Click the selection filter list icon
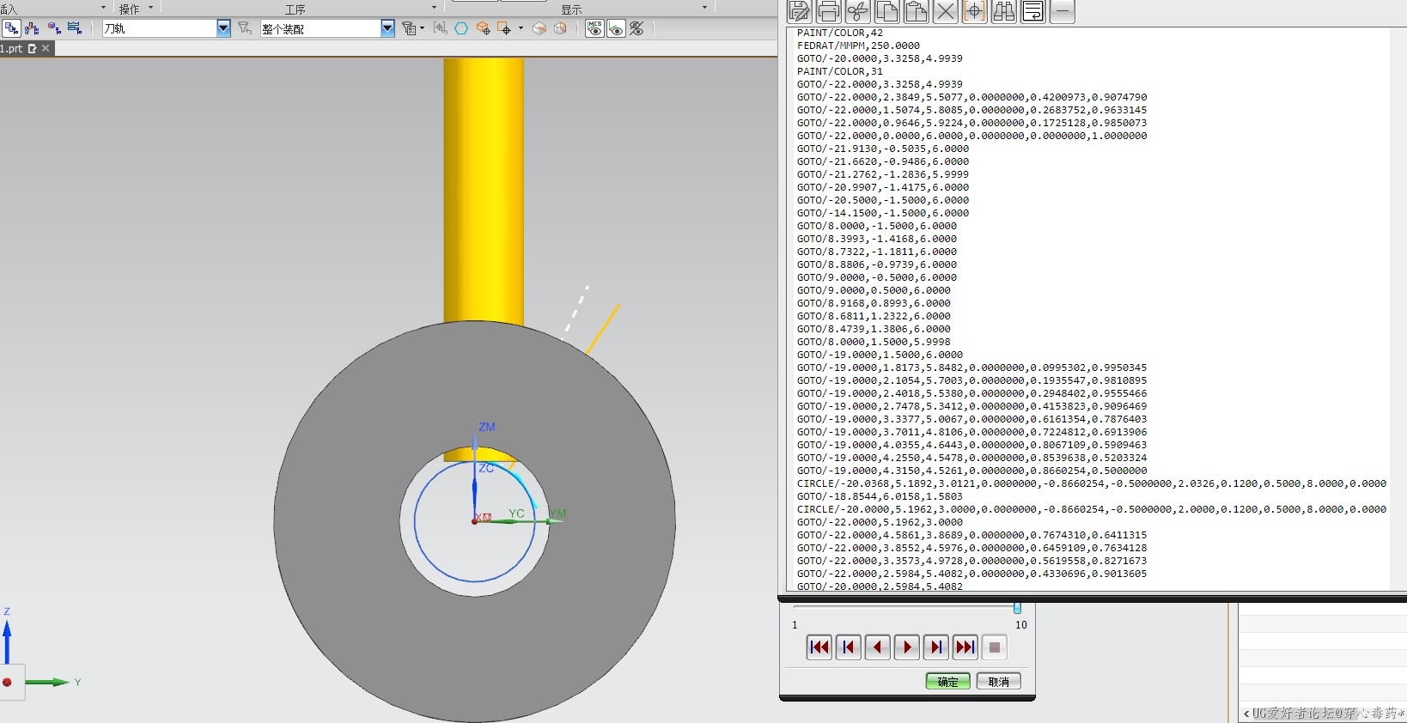The image size is (1407, 723). point(409,28)
